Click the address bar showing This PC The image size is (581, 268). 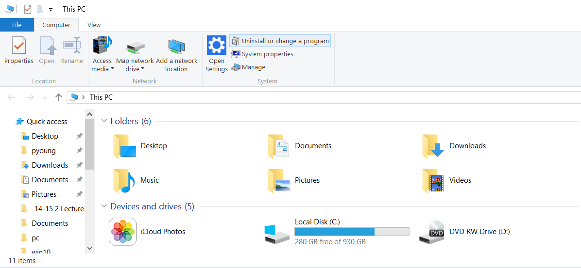324,97
